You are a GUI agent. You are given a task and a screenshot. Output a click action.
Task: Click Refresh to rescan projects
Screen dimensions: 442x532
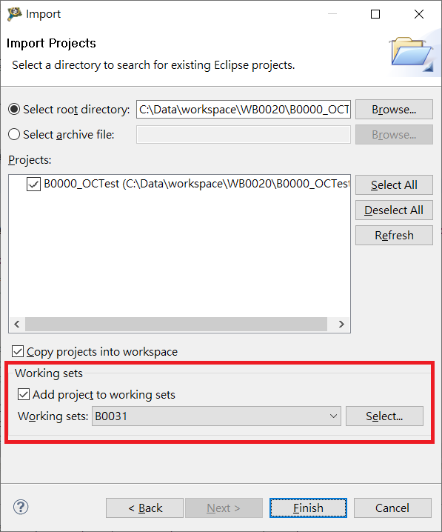[394, 235]
